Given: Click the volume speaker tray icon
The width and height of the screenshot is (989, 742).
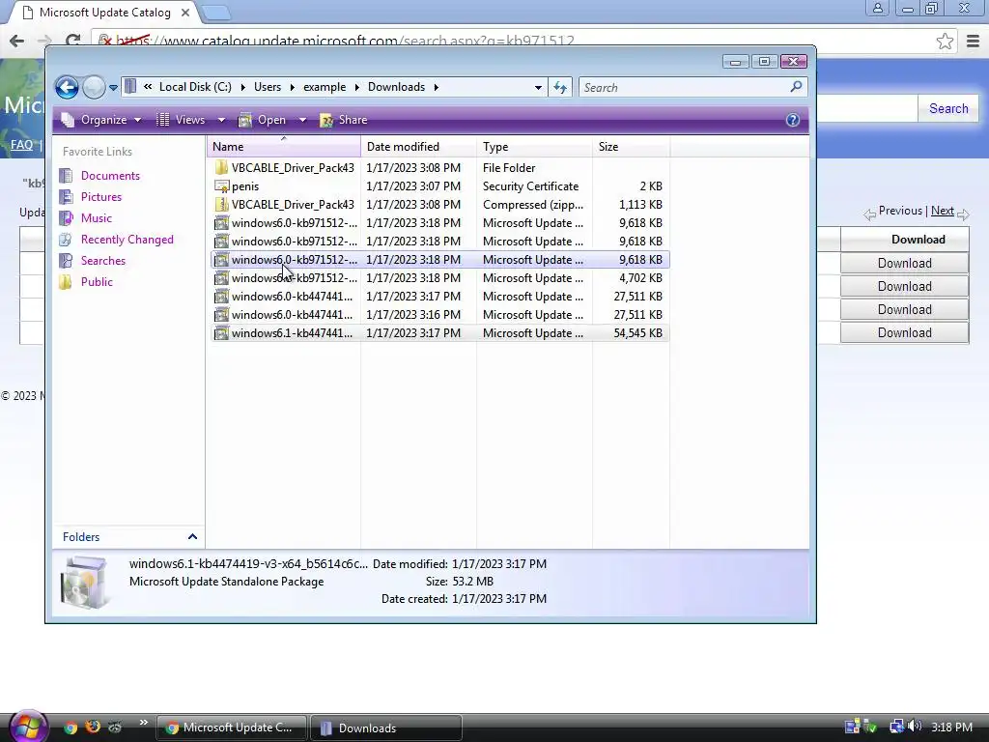Looking at the screenshot, I should point(916,727).
